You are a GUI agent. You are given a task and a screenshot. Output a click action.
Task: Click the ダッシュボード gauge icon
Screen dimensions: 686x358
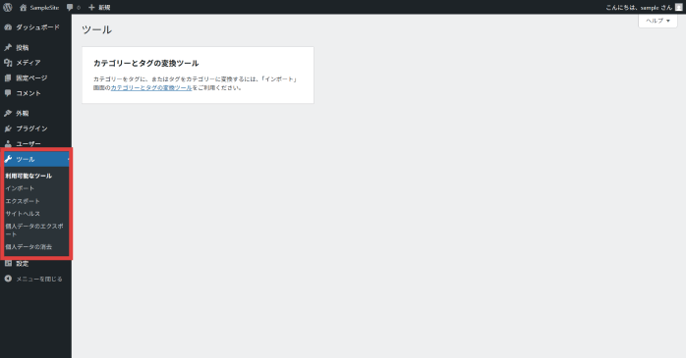point(8,27)
